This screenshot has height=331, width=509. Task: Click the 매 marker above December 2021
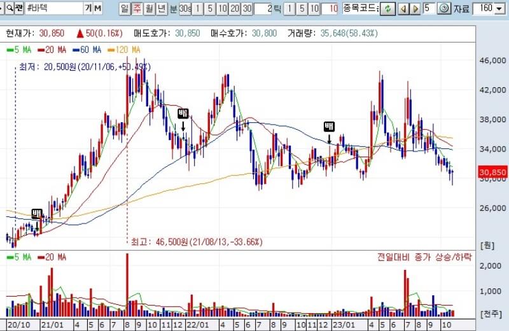pos(183,113)
